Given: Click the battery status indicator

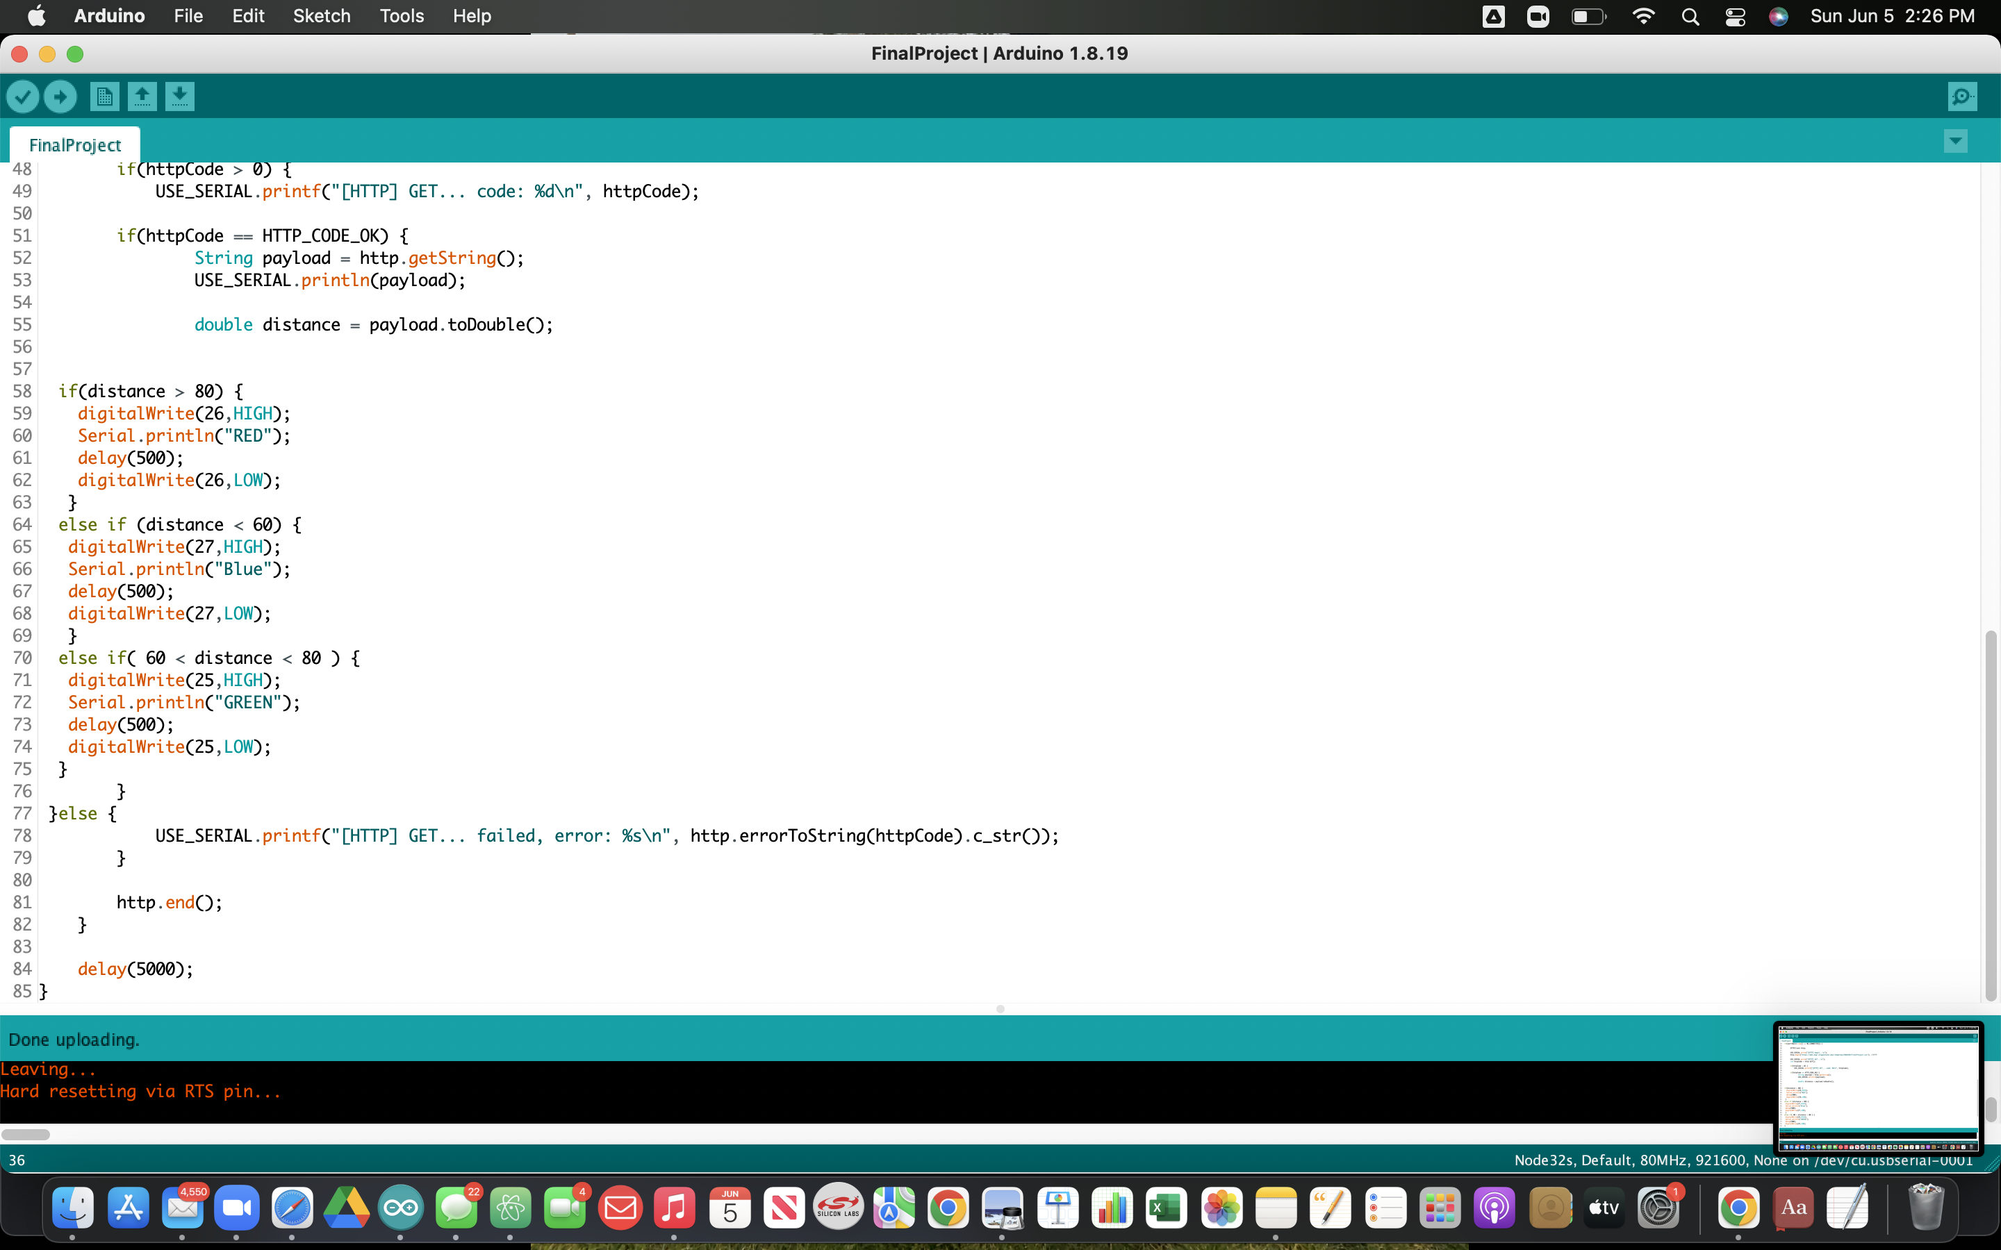Looking at the screenshot, I should (x=1588, y=17).
